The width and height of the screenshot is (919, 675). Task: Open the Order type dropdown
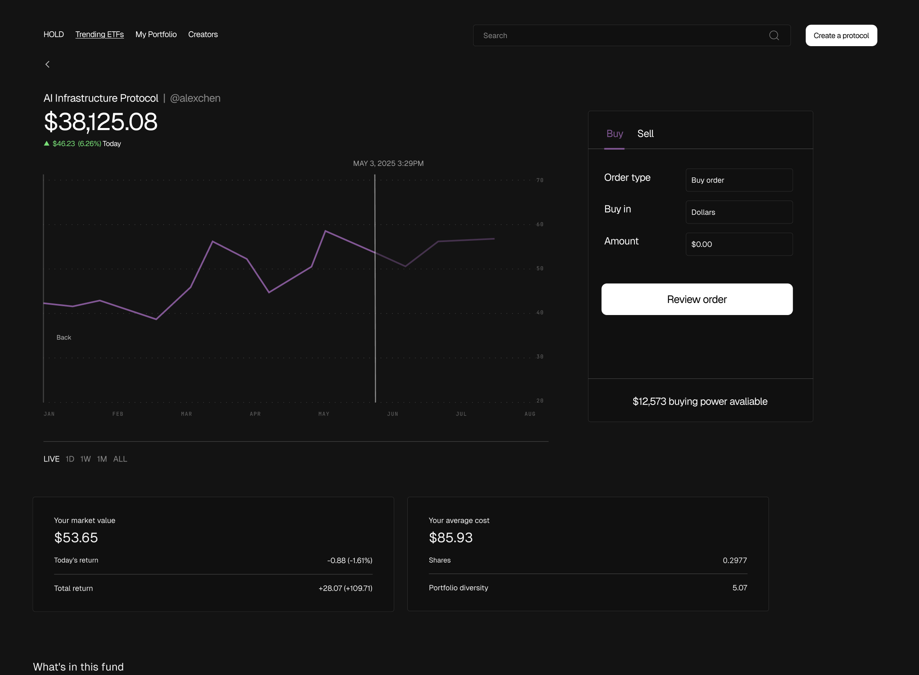point(739,180)
